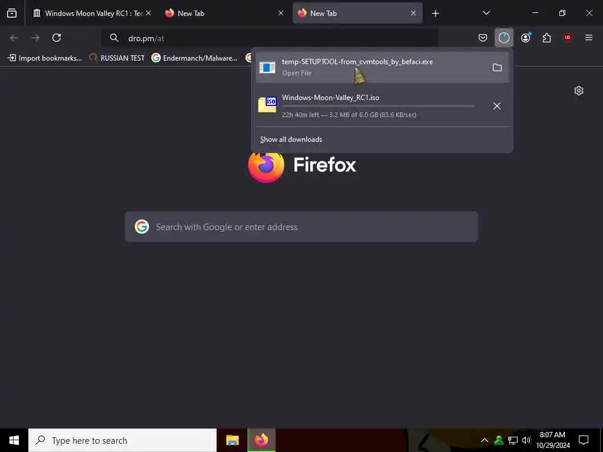Click the Google icon in search box

click(x=142, y=227)
